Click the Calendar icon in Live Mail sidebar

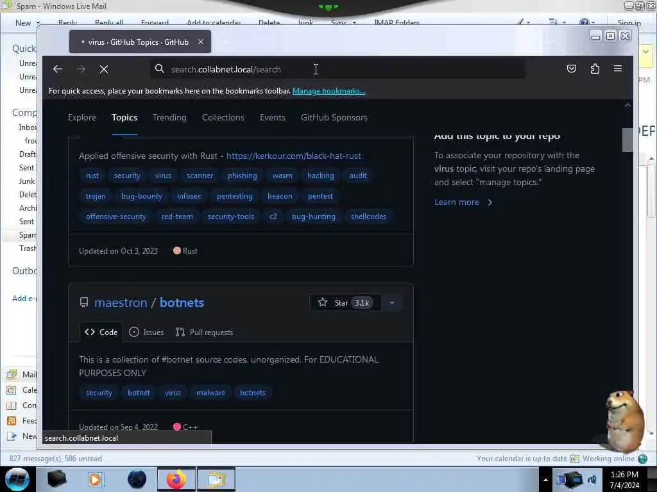point(12,390)
